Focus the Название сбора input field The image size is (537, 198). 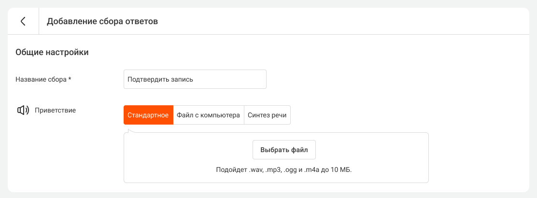point(195,80)
